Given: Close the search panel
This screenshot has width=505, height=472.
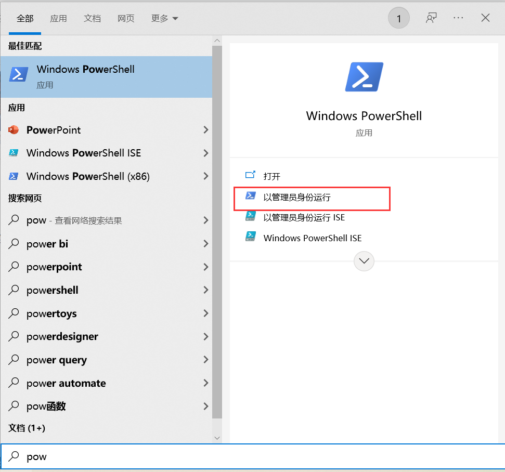Looking at the screenshot, I should 485,18.
